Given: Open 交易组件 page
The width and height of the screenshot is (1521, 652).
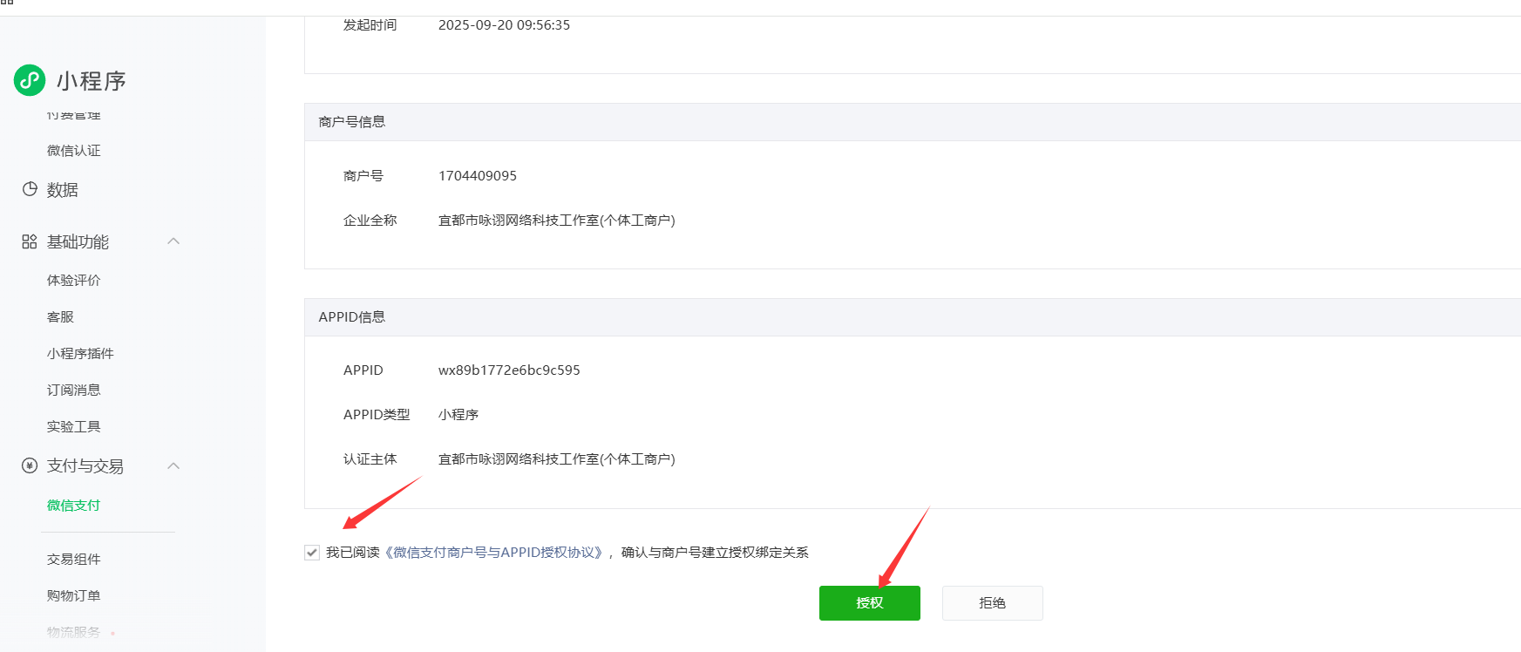Looking at the screenshot, I should (x=74, y=559).
